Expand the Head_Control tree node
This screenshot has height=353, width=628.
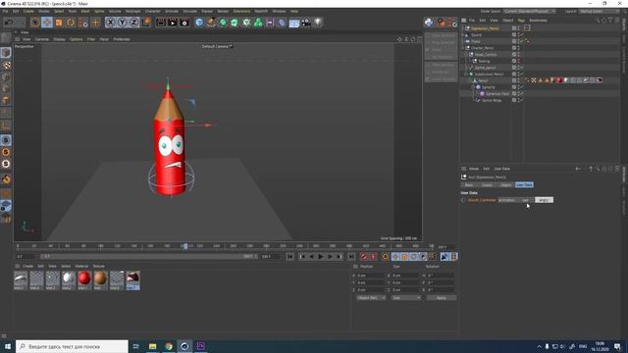466,55
